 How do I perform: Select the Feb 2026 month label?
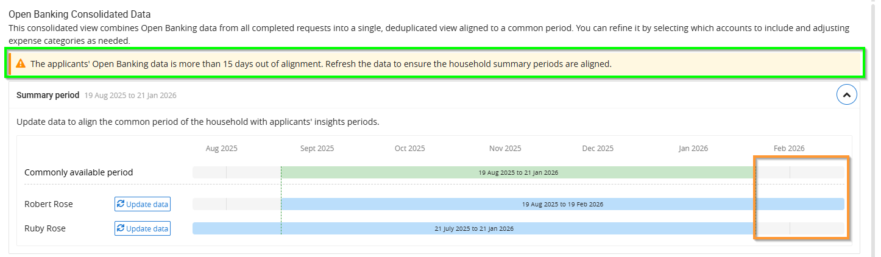(x=788, y=149)
